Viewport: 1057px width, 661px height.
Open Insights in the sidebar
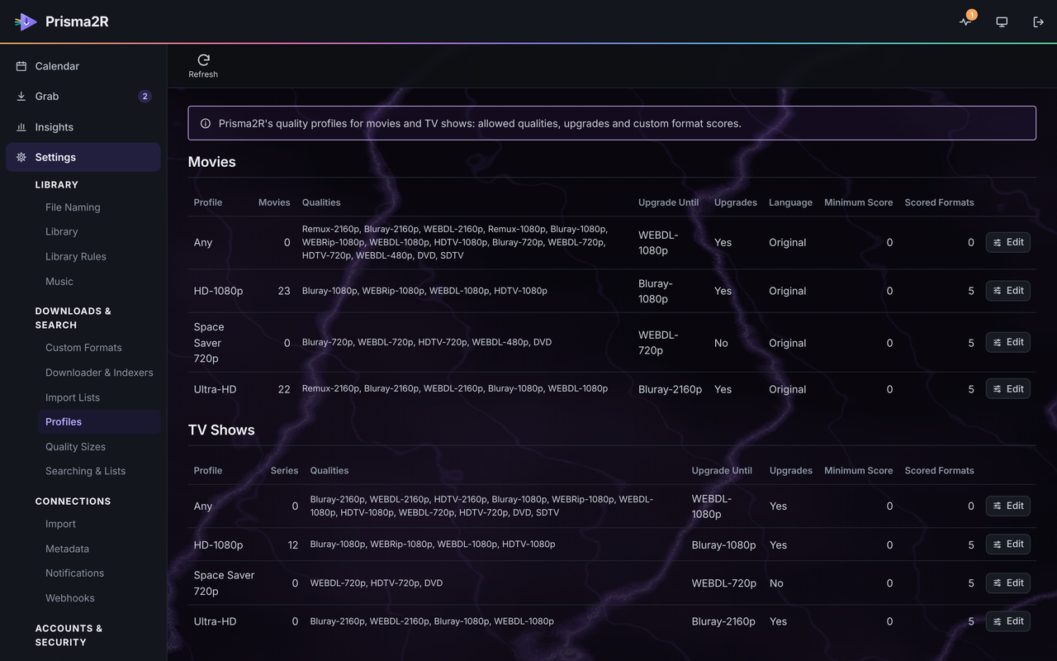(x=83, y=127)
